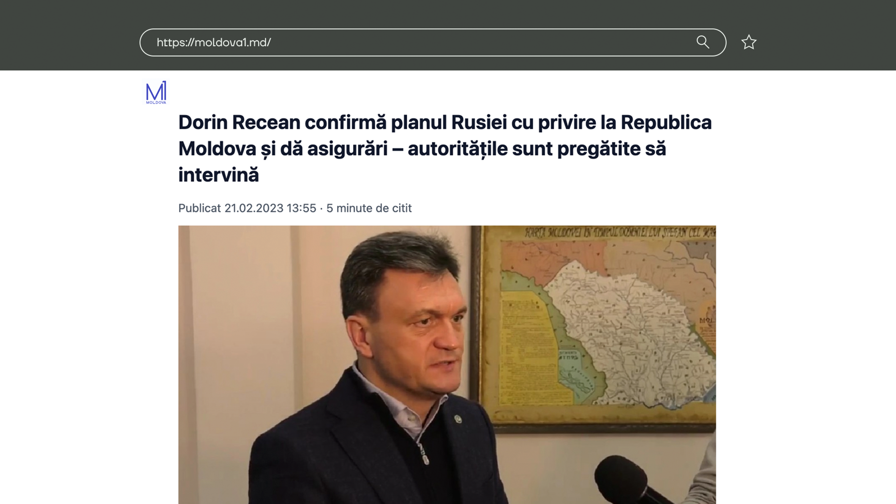896x504 pixels.
Task: Select the https://moldova1.md/ URL text
Action: point(214,42)
